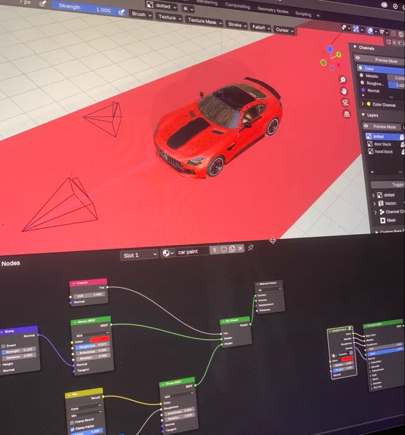
Task: Click the Mask icon in layer settings
Action: (383, 220)
